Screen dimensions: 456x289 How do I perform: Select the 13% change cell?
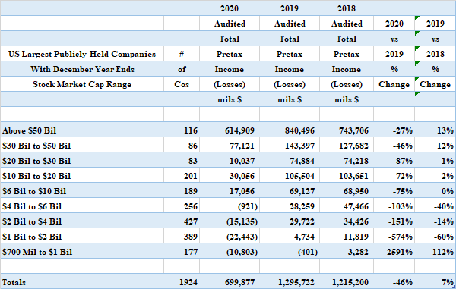pyautogui.click(x=445, y=130)
